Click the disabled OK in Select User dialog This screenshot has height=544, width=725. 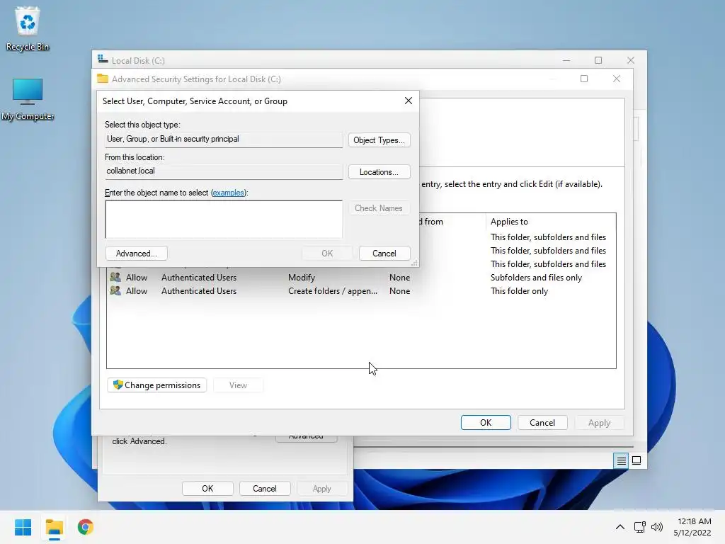327,254
